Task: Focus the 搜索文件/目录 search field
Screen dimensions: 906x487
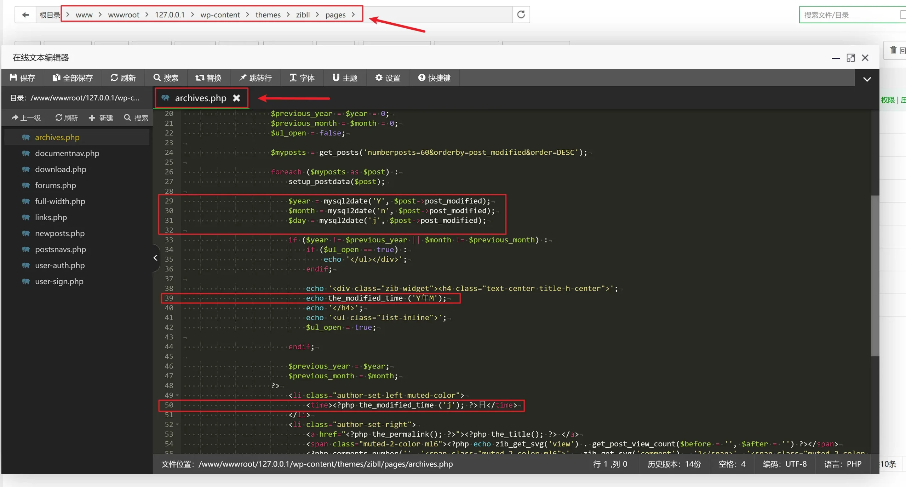Action: [849, 15]
